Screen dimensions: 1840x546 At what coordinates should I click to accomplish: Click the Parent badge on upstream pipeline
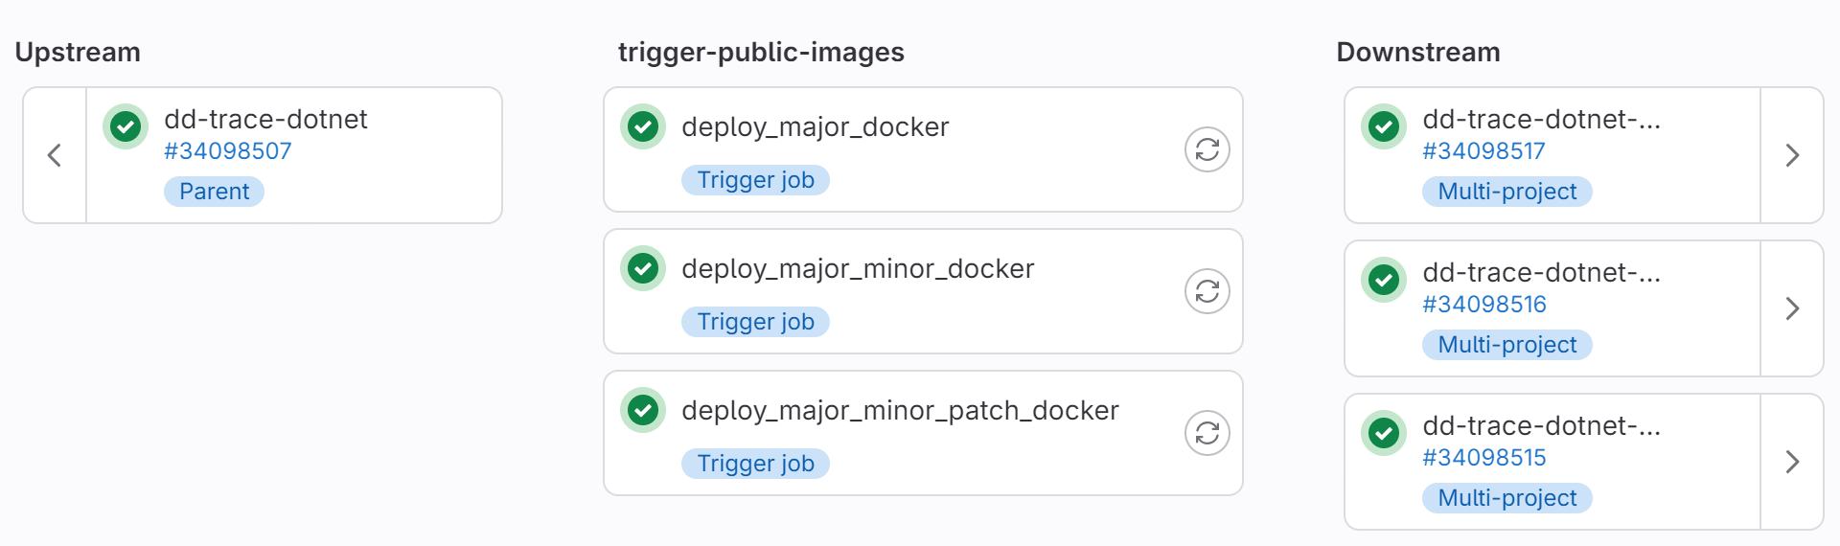point(214,192)
